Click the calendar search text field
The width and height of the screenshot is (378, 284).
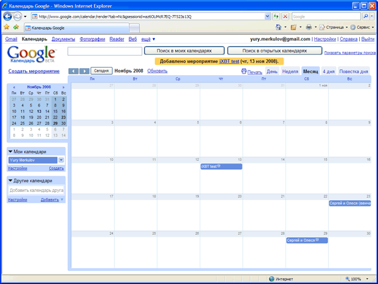[x=105, y=51]
